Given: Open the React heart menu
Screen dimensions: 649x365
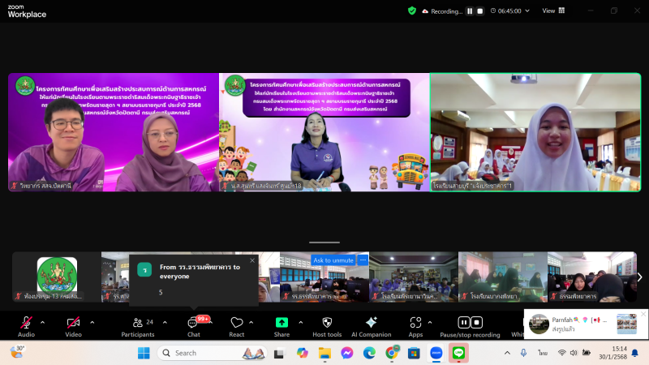Looking at the screenshot, I should coord(237,326).
